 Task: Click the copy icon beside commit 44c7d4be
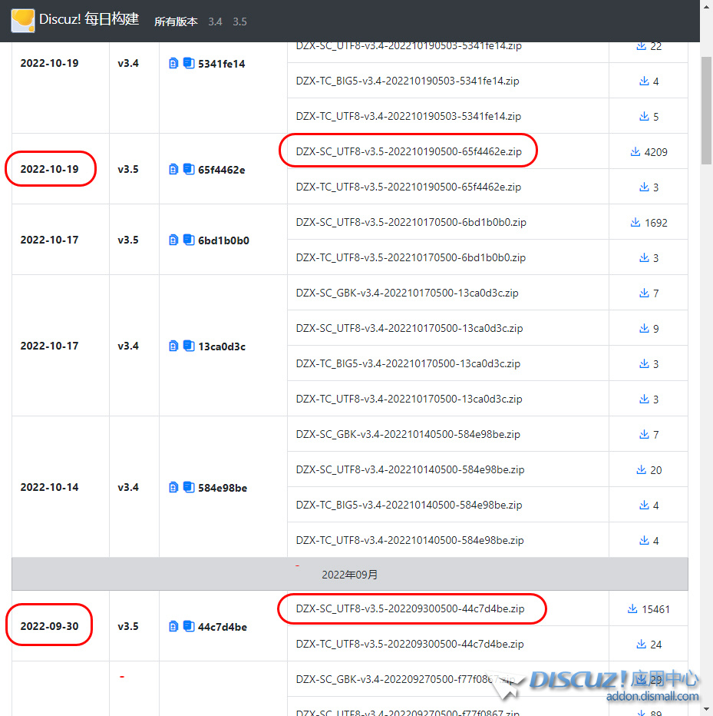[x=189, y=626]
